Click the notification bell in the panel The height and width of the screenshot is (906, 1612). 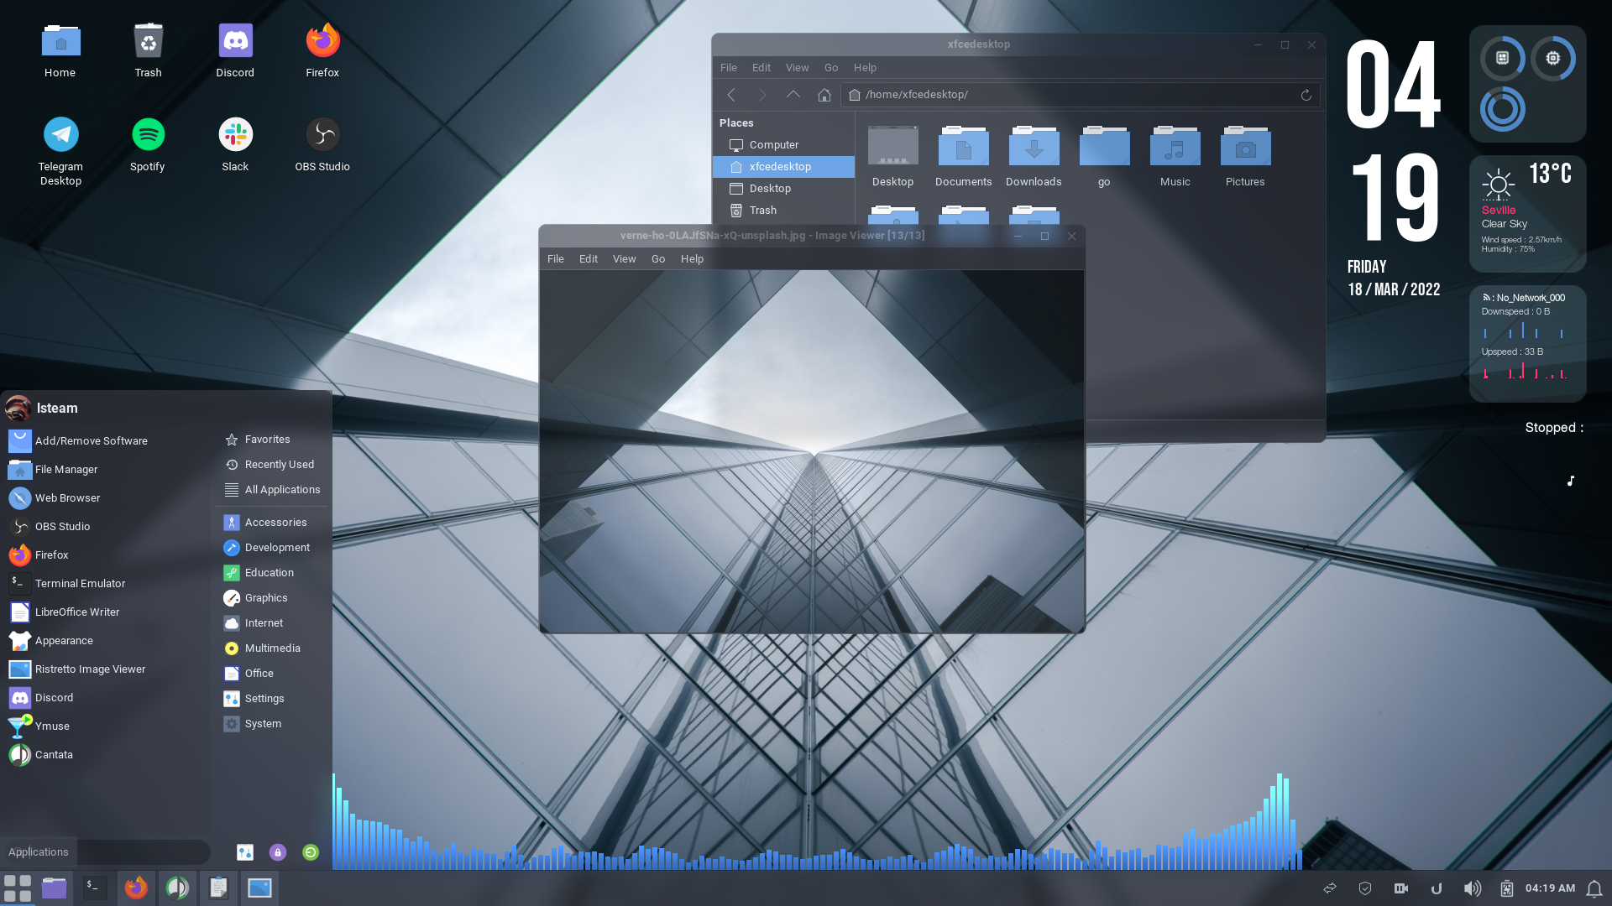pyautogui.click(x=1594, y=888)
